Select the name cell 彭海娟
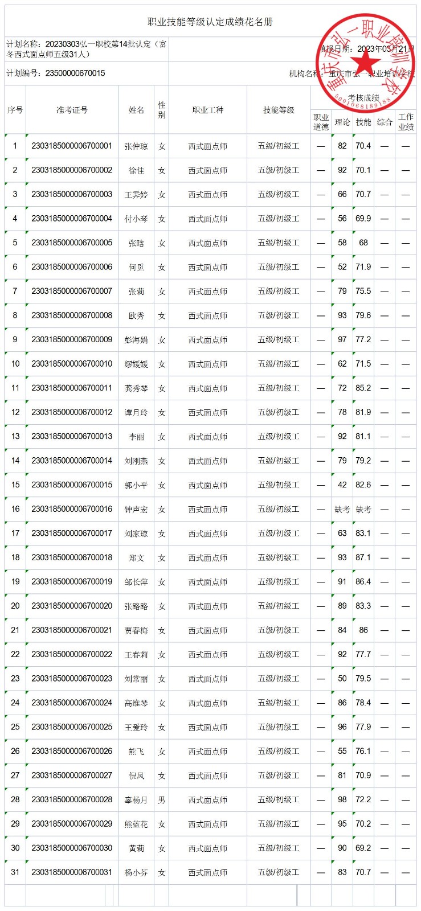Screen dimensions: 421x911 tap(136, 340)
